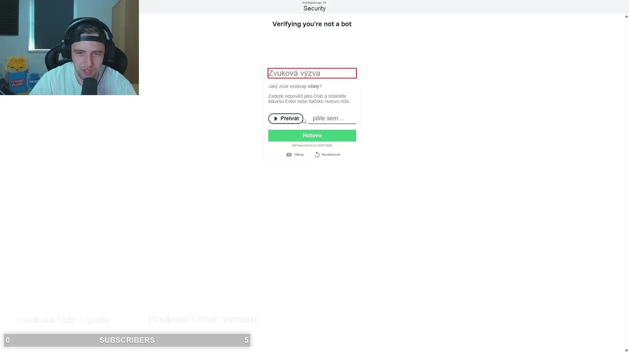This screenshot has width=629, height=353.
Task: Click the SUBSCRIBERS goal progress bar
Action: [x=127, y=340]
